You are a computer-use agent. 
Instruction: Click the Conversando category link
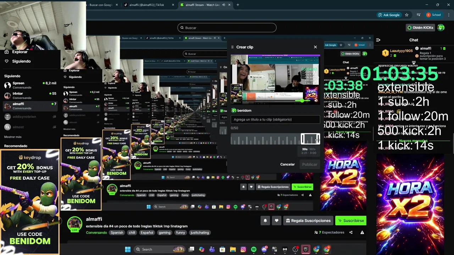[96, 233]
